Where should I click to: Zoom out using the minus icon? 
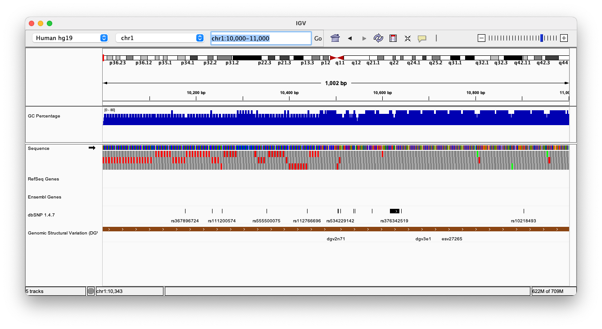pos(482,38)
